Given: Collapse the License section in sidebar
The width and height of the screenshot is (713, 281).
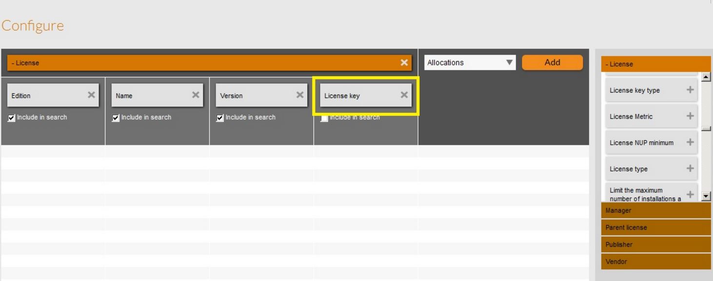Looking at the screenshot, I should coord(656,64).
